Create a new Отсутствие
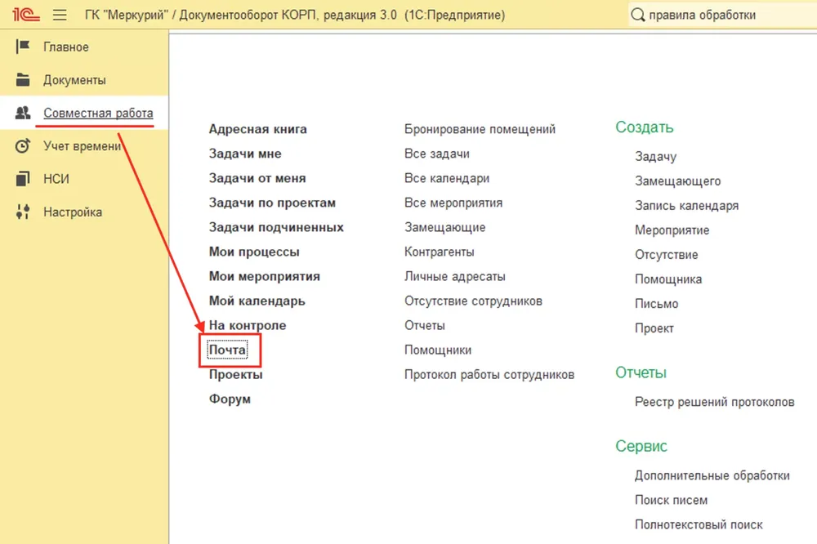 tap(666, 254)
